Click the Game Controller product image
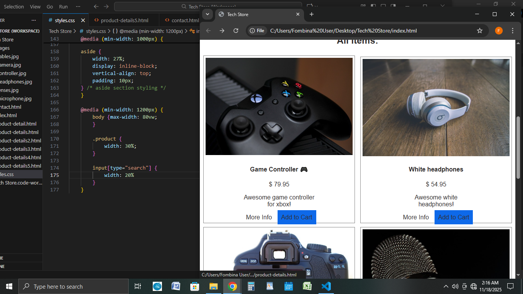 (x=279, y=106)
